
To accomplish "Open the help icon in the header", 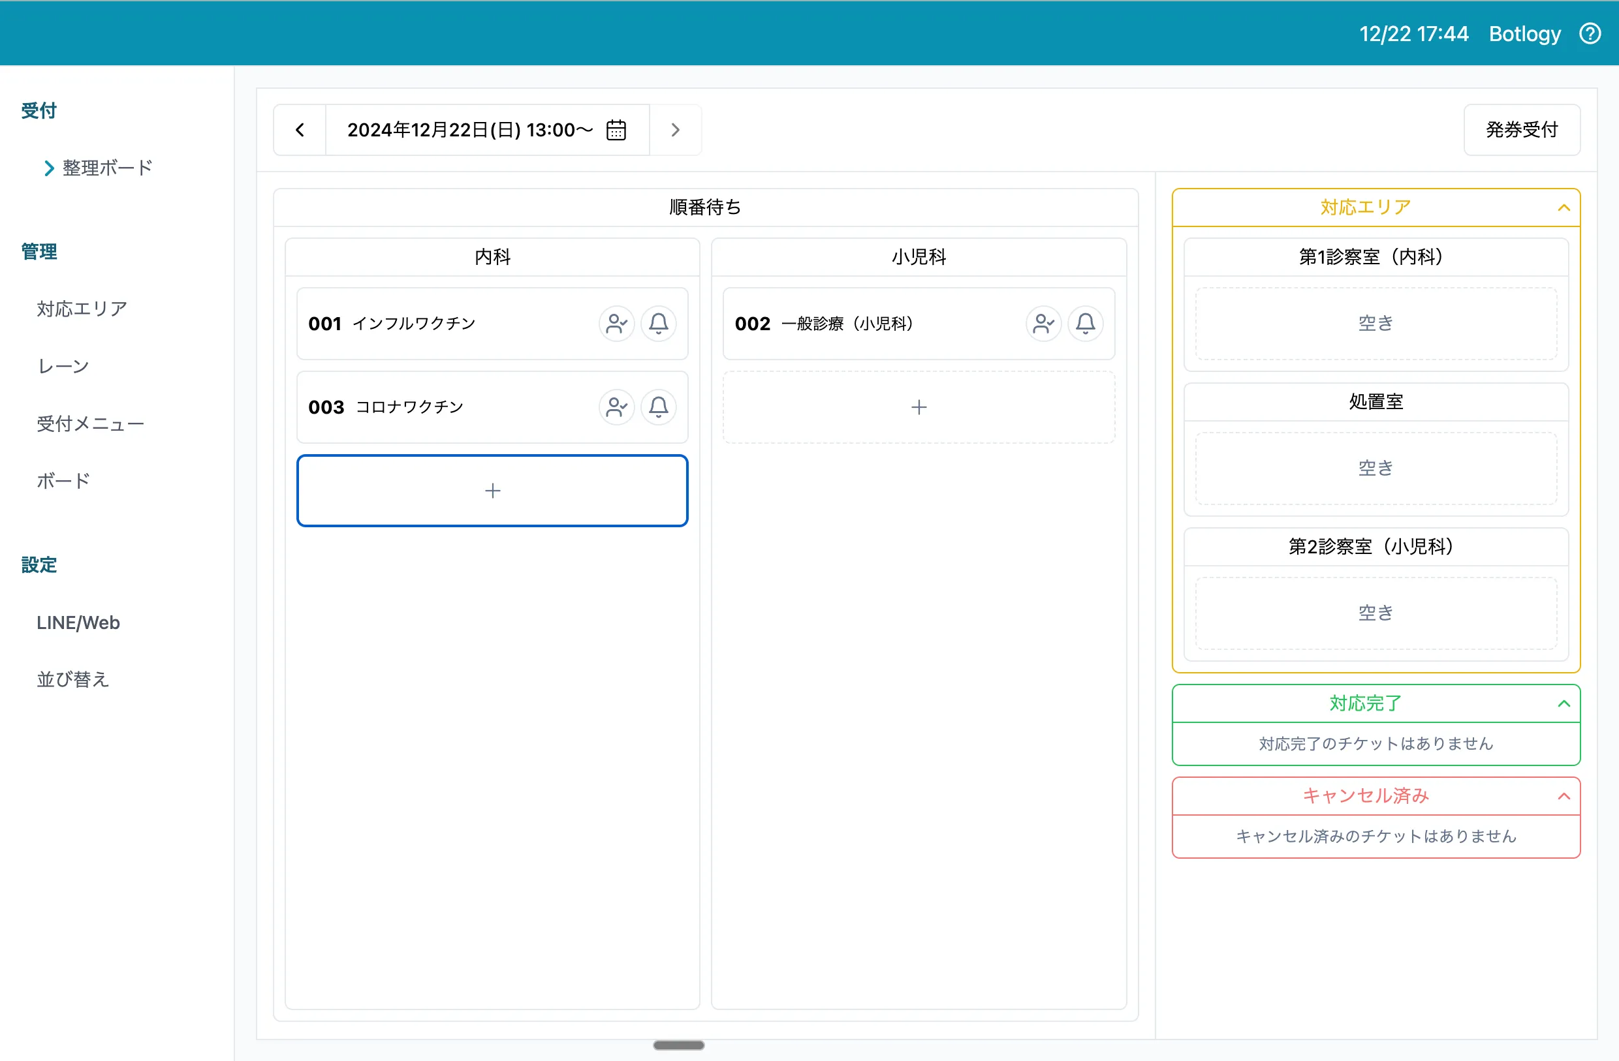I will click(1590, 33).
